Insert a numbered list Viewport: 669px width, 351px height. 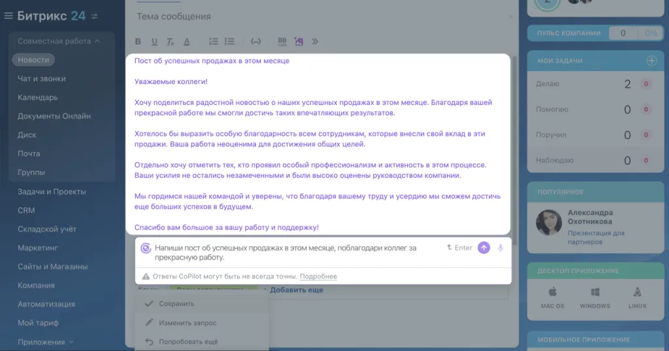pos(214,42)
